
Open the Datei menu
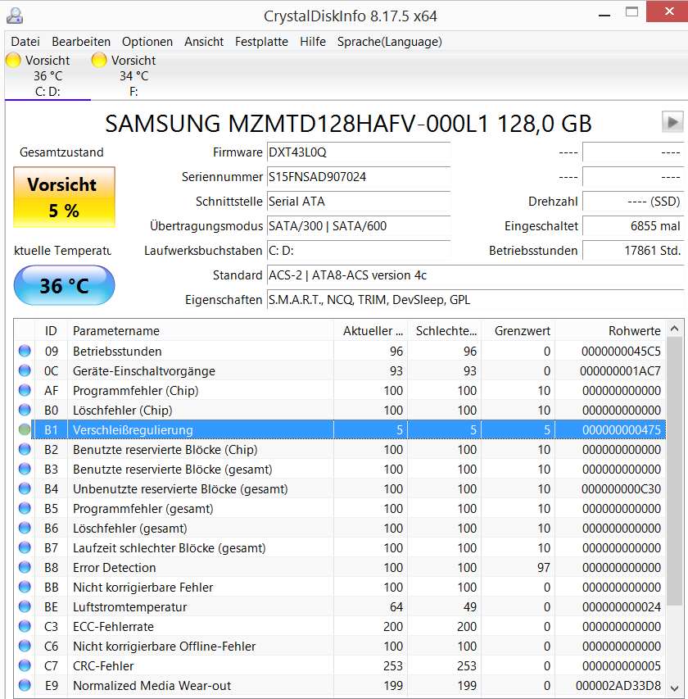[25, 42]
